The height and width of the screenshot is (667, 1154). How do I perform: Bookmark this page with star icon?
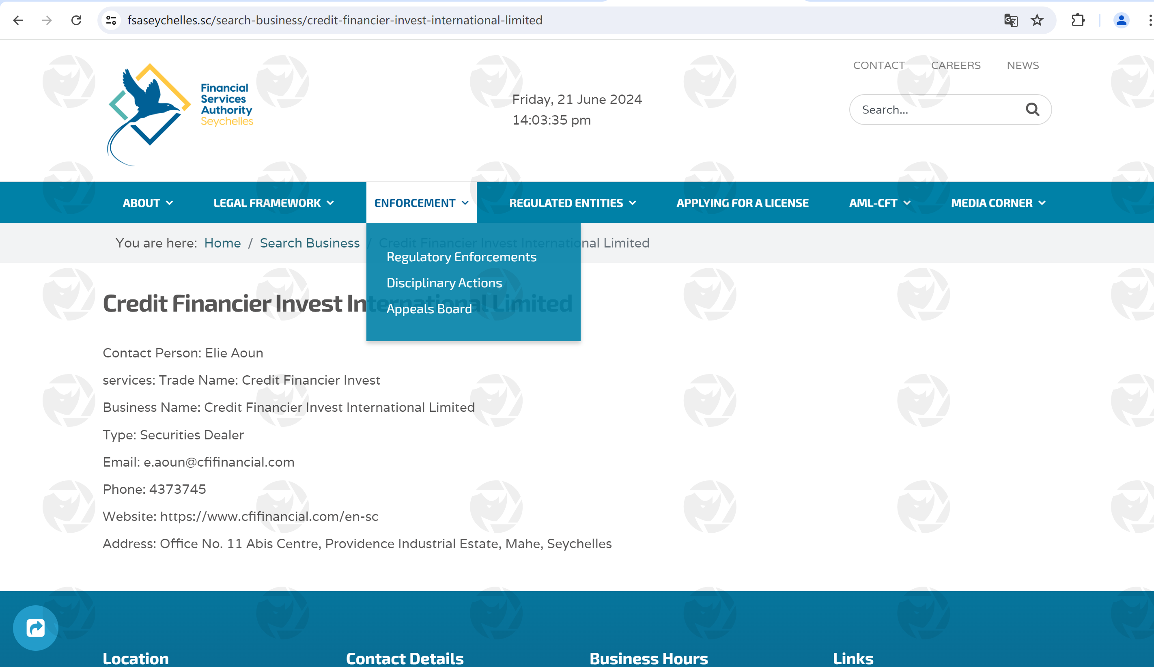1037,20
